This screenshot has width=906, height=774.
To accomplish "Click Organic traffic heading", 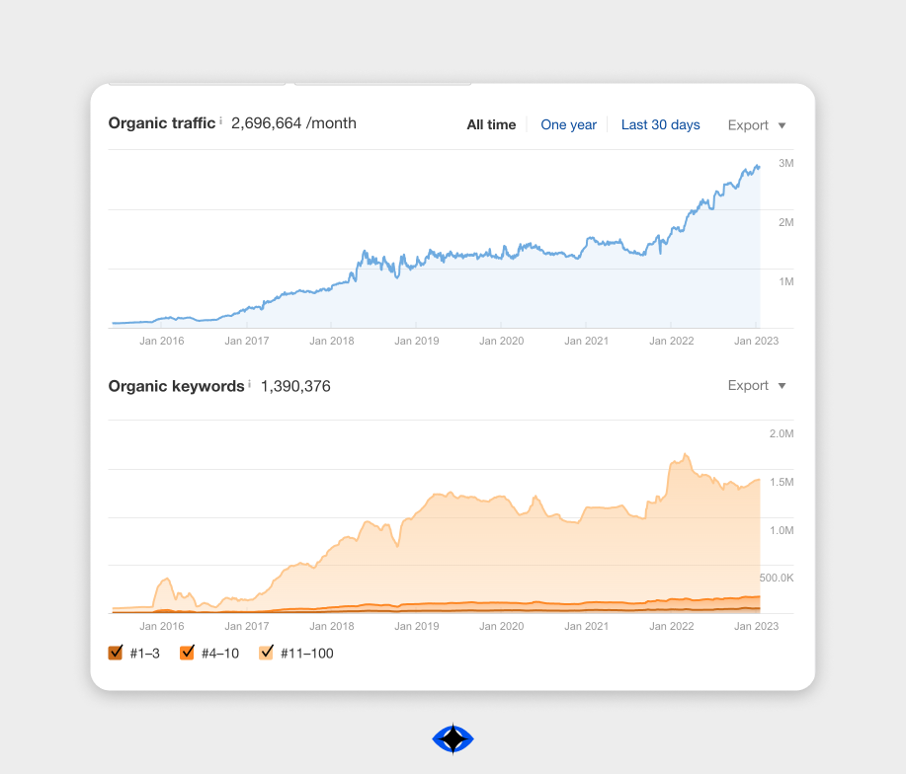I will point(162,123).
